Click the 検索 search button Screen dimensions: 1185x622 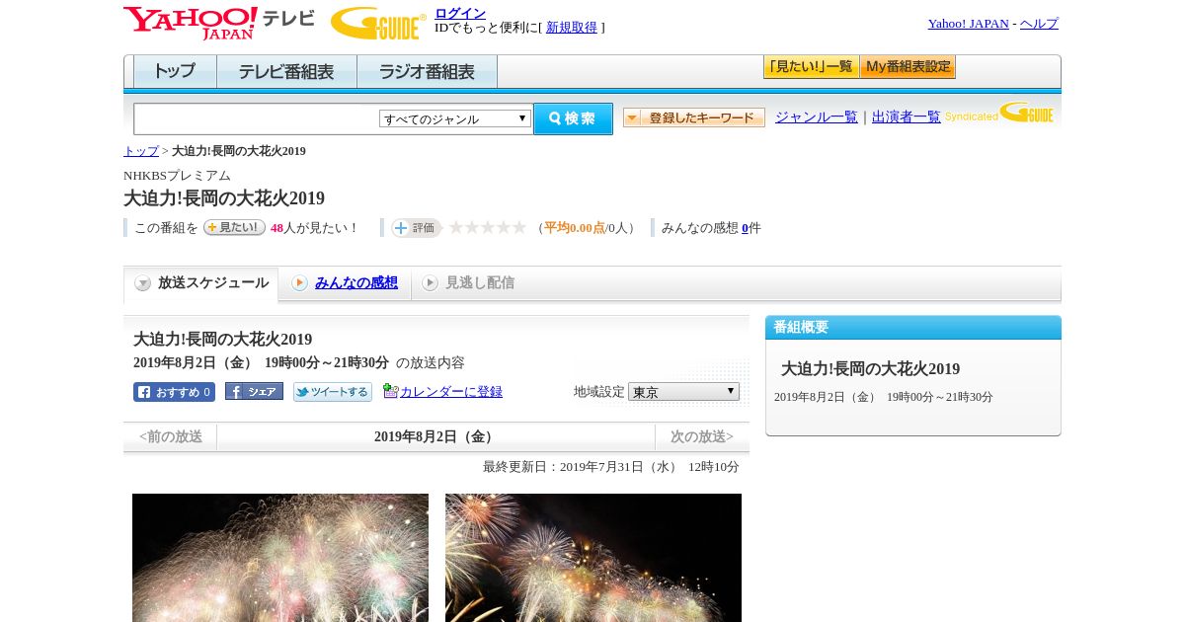573,118
